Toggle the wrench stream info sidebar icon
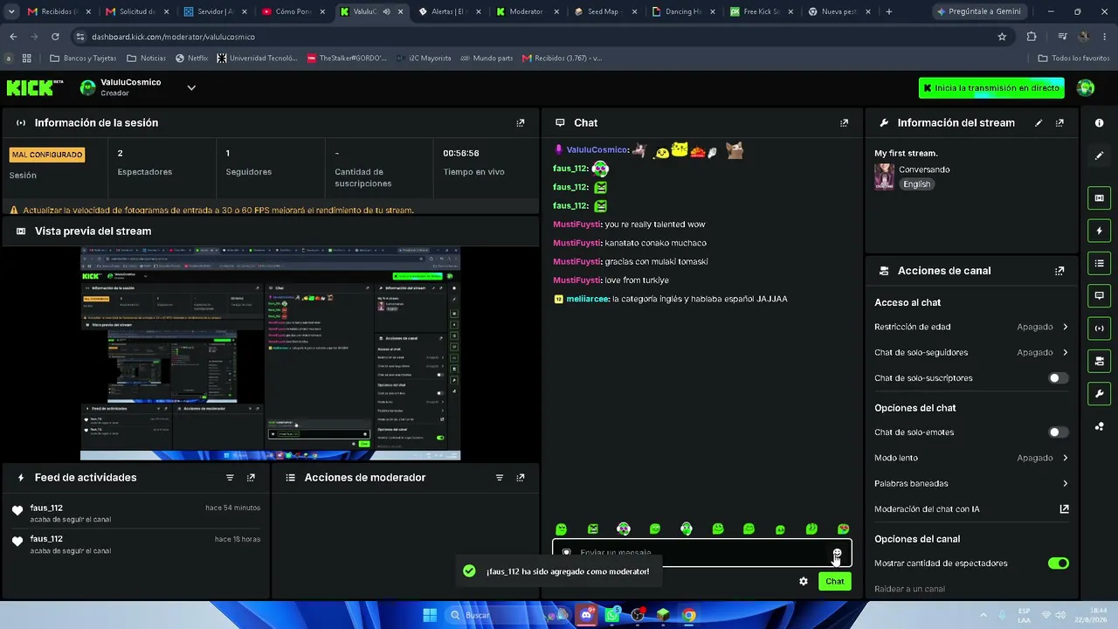This screenshot has width=1118, height=629. click(1099, 394)
